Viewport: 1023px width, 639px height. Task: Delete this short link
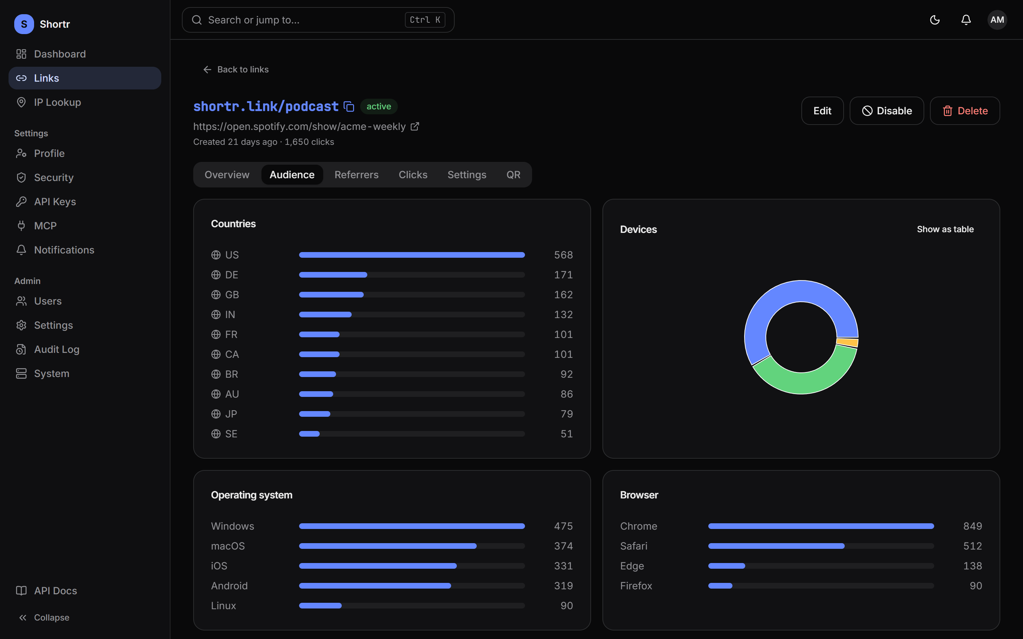pos(965,111)
